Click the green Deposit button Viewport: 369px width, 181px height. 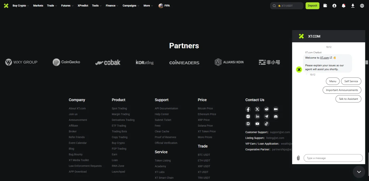pos(312,6)
